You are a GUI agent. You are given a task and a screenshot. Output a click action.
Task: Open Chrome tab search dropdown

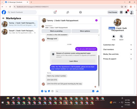click(2, 2)
